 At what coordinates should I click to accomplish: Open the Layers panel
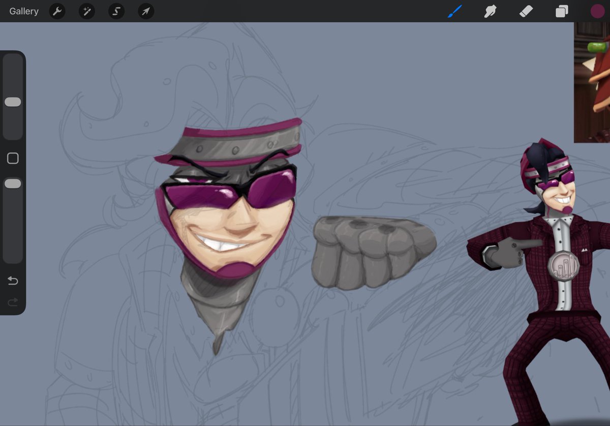pos(561,11)
